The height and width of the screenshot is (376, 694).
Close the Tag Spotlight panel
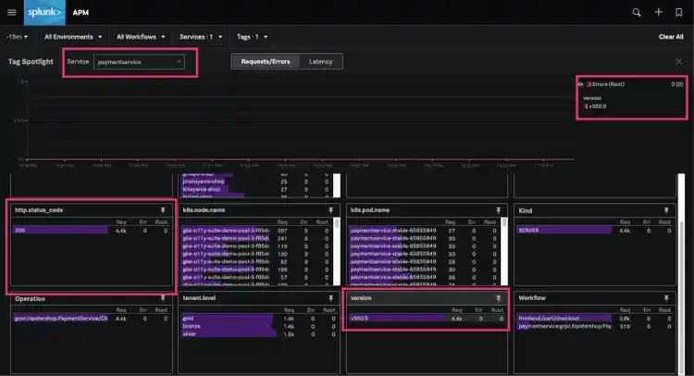pos(679,61)
